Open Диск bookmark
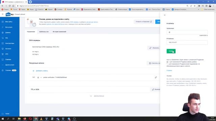 (77, 9)
